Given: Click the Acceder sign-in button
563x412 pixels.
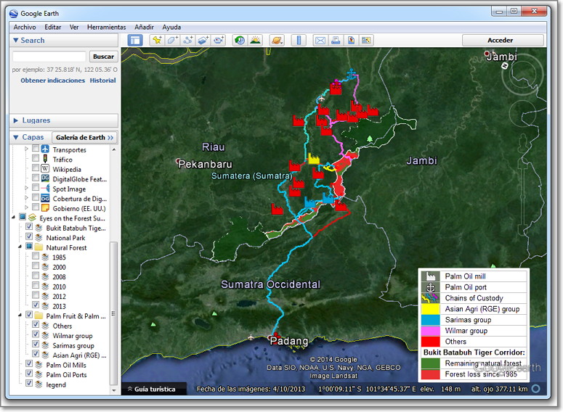Looking at the screenshot, I should pyautogui.click(x=503, y=40).
